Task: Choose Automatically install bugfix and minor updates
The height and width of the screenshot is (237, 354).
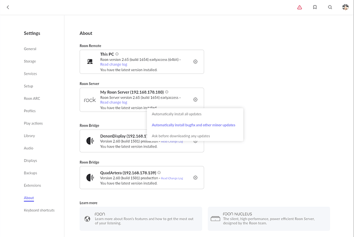Action: (x=193, y=125)
